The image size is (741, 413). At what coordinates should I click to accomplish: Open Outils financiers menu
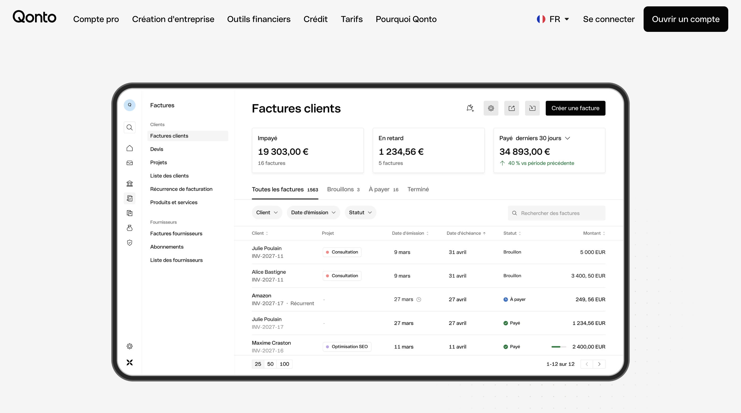tap(259, 19)
